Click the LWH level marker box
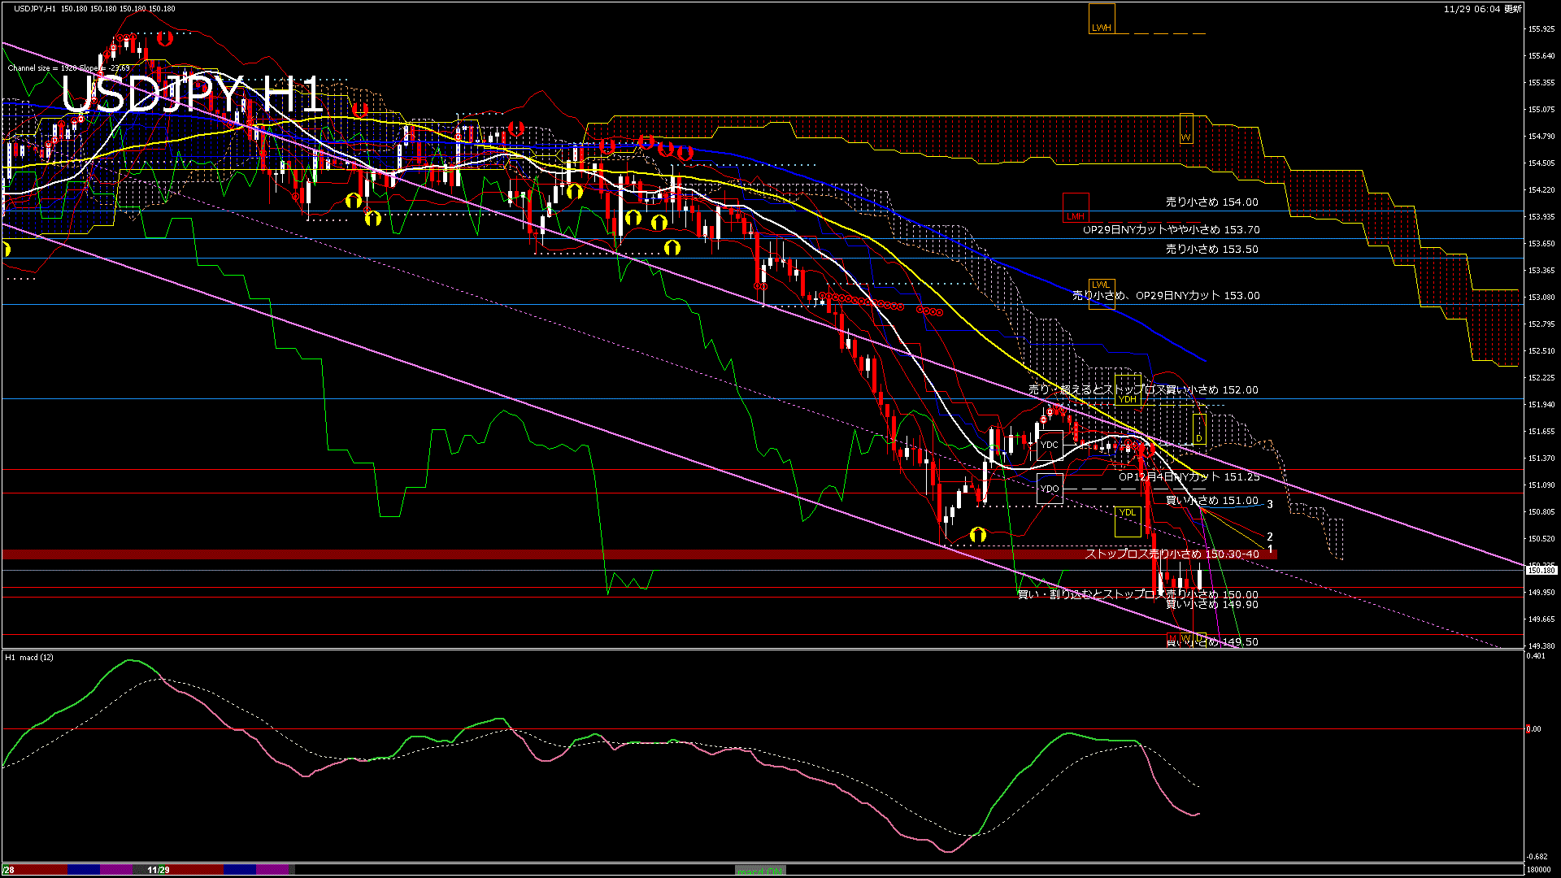Viewport: 1561px width, 878px height. [1102, 20]
